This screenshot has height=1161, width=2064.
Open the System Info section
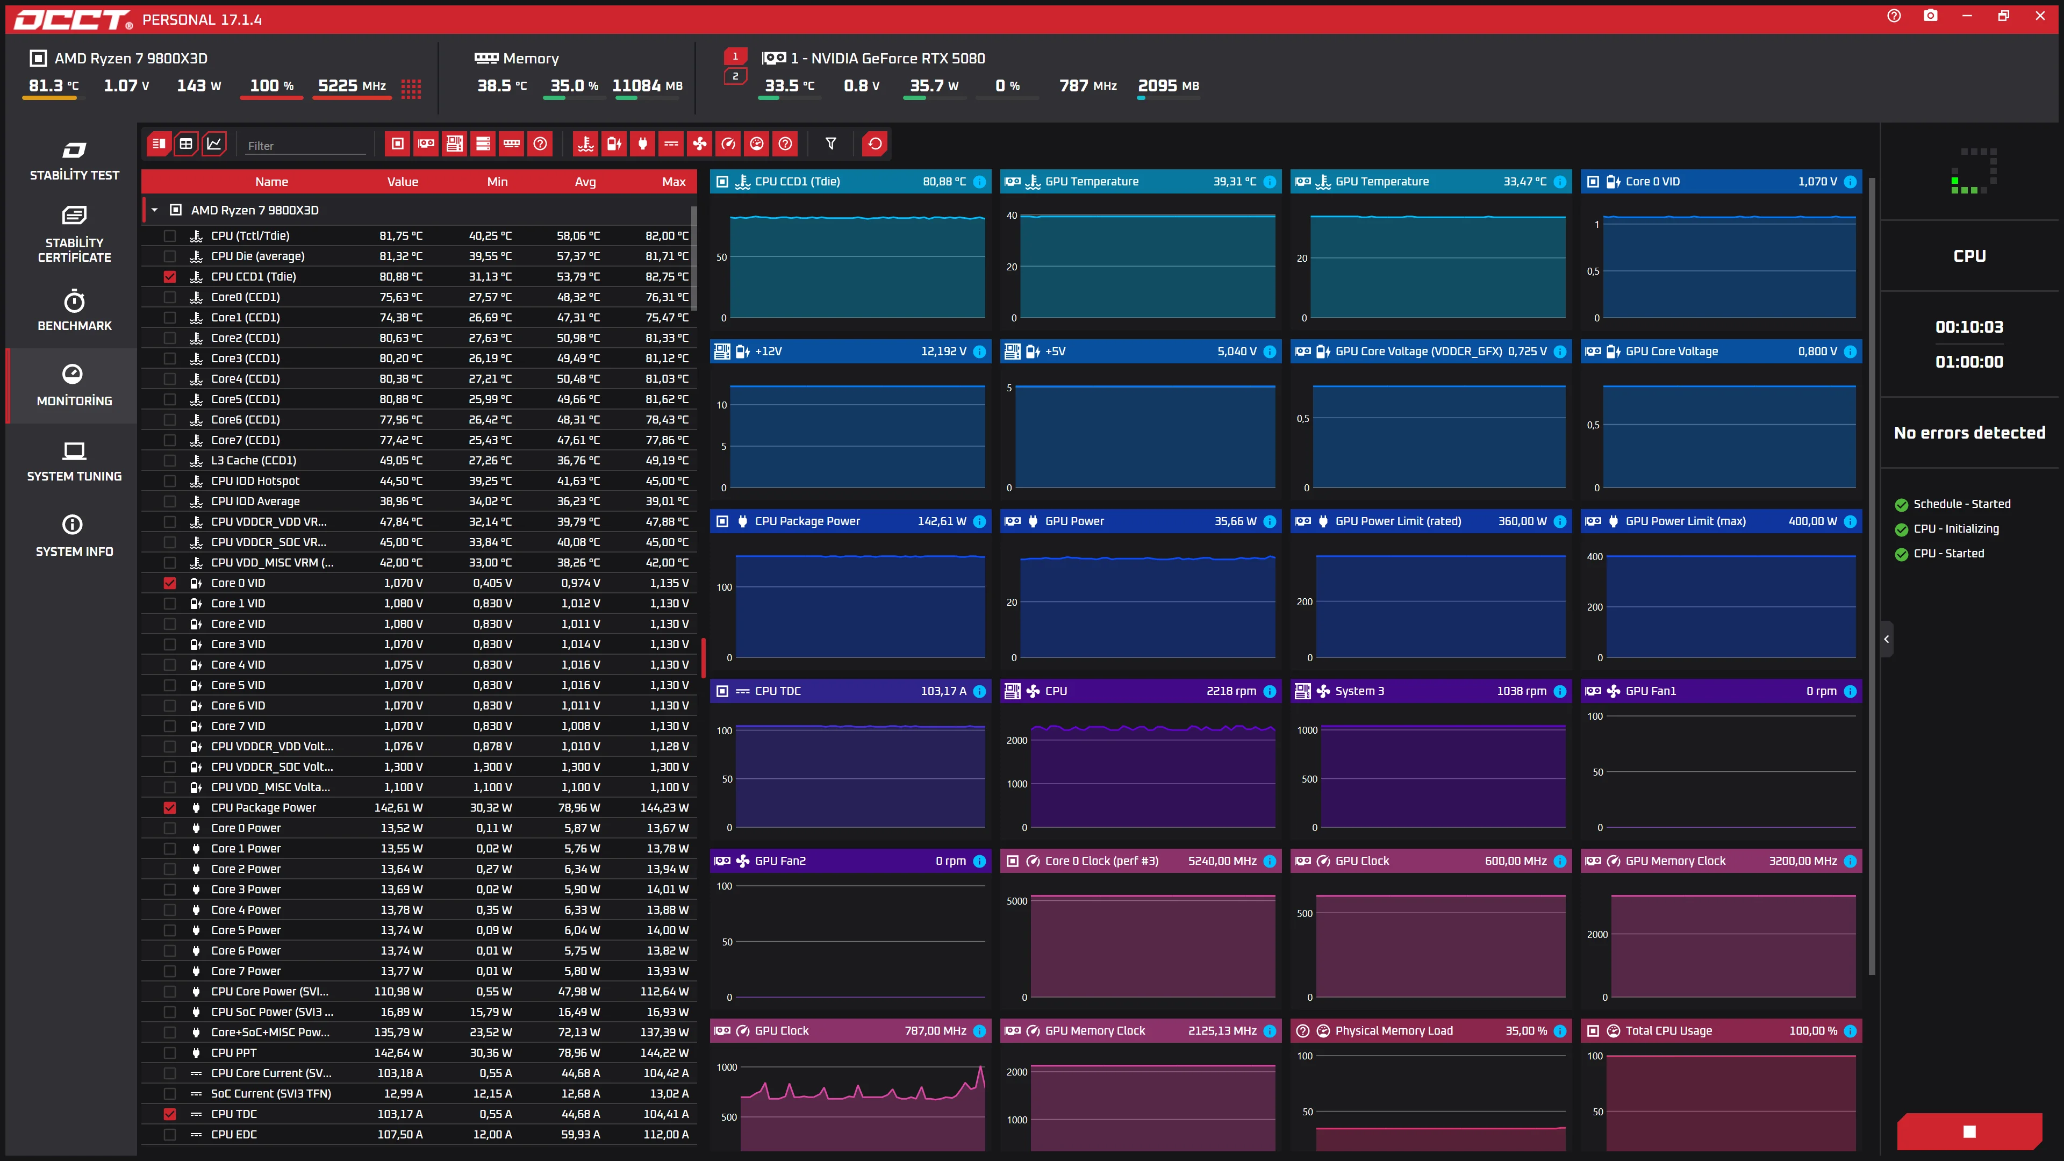(74, 537)
